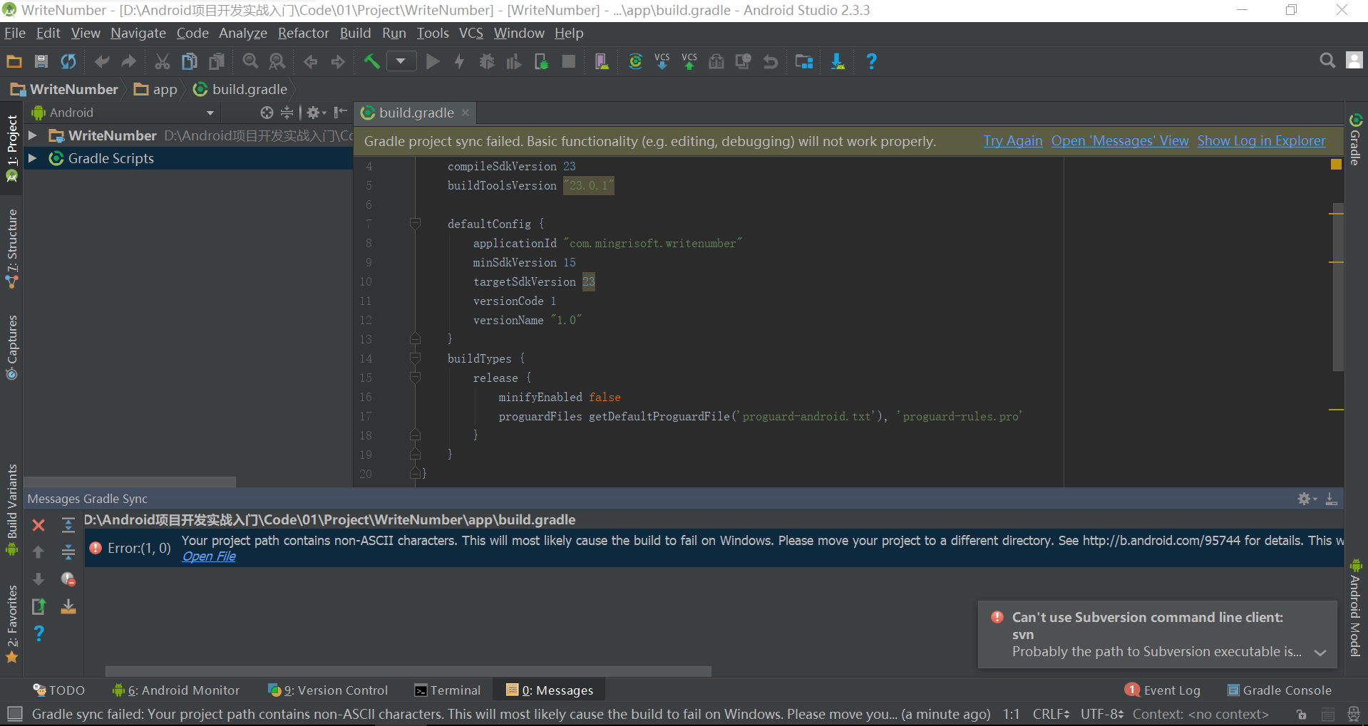Open Project panel settings gear dropdown
This screenshot has width=1368, height=726.
(x=316, y=113)
